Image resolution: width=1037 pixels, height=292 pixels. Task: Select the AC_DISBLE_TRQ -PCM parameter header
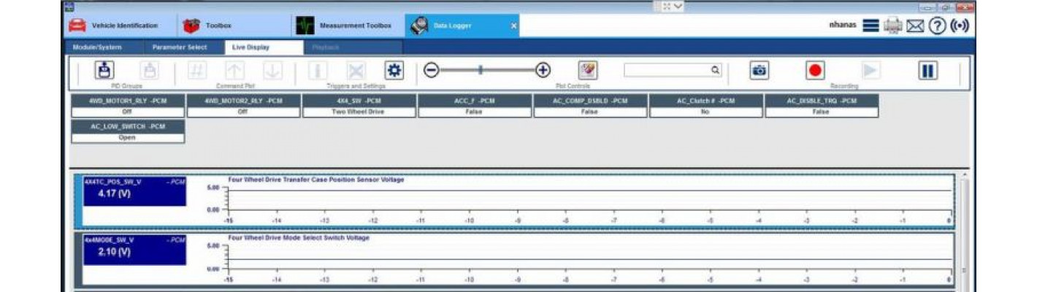click(x=822, y=101)
